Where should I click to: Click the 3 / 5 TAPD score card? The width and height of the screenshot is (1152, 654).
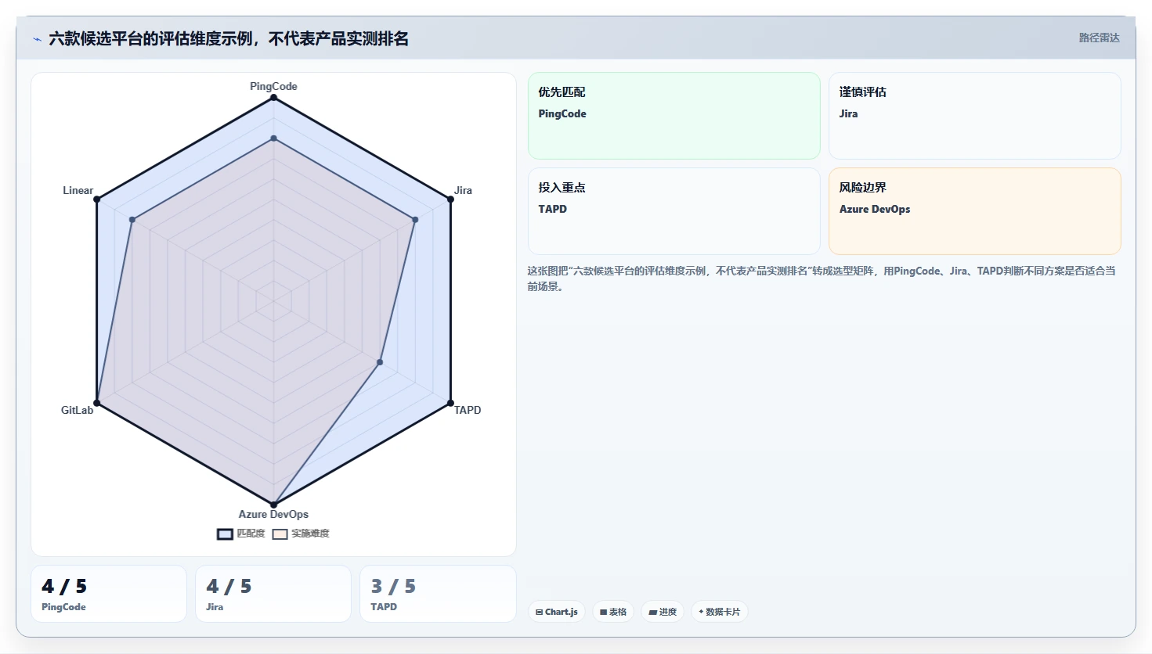(x=438, y=594)
